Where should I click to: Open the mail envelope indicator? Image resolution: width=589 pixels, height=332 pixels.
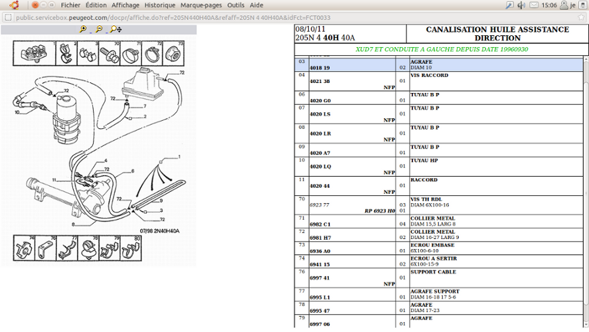[x=533, y=5]
